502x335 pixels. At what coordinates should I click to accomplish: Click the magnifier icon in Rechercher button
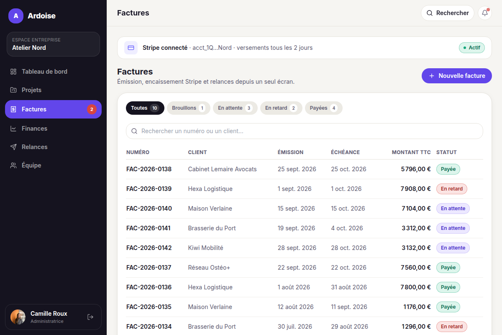430,13
